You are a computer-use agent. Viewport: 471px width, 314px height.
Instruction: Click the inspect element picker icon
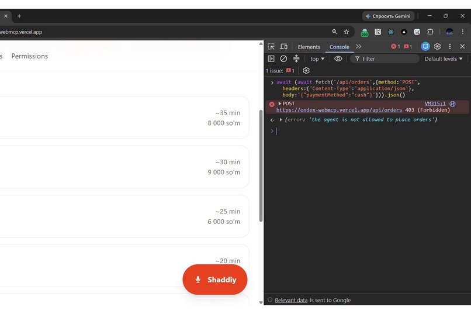click(x=271, y=47)
